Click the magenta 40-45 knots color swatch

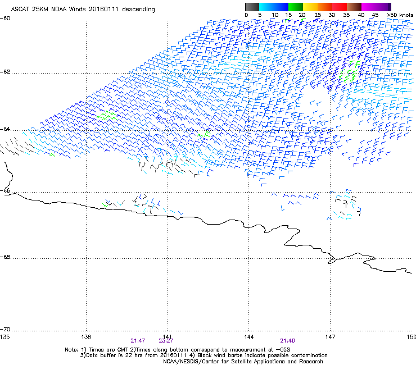(x=369, y=7)
